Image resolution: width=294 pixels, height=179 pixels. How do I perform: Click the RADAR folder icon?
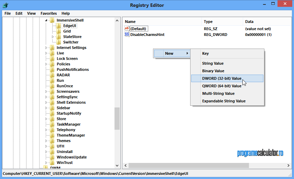coord(52,75)
